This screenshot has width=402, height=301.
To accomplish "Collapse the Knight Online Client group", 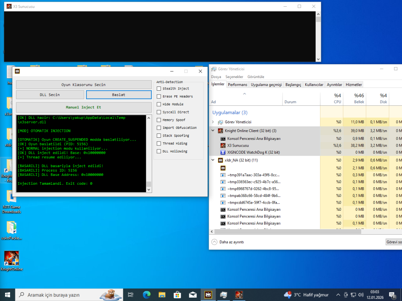I will click(213, 131).
